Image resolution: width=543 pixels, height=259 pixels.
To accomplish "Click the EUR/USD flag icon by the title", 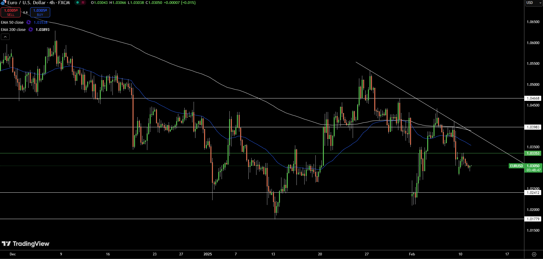I will [x=4, y=2].
